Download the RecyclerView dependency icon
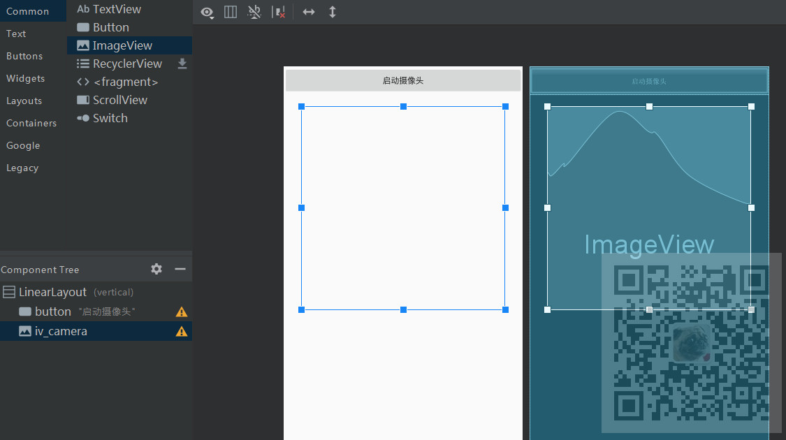 [182, 64]
